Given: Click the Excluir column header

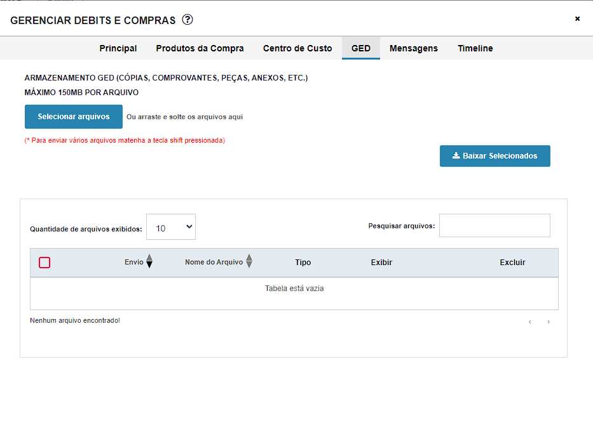Looking at the screenshot, I should (x=512, y=263).
